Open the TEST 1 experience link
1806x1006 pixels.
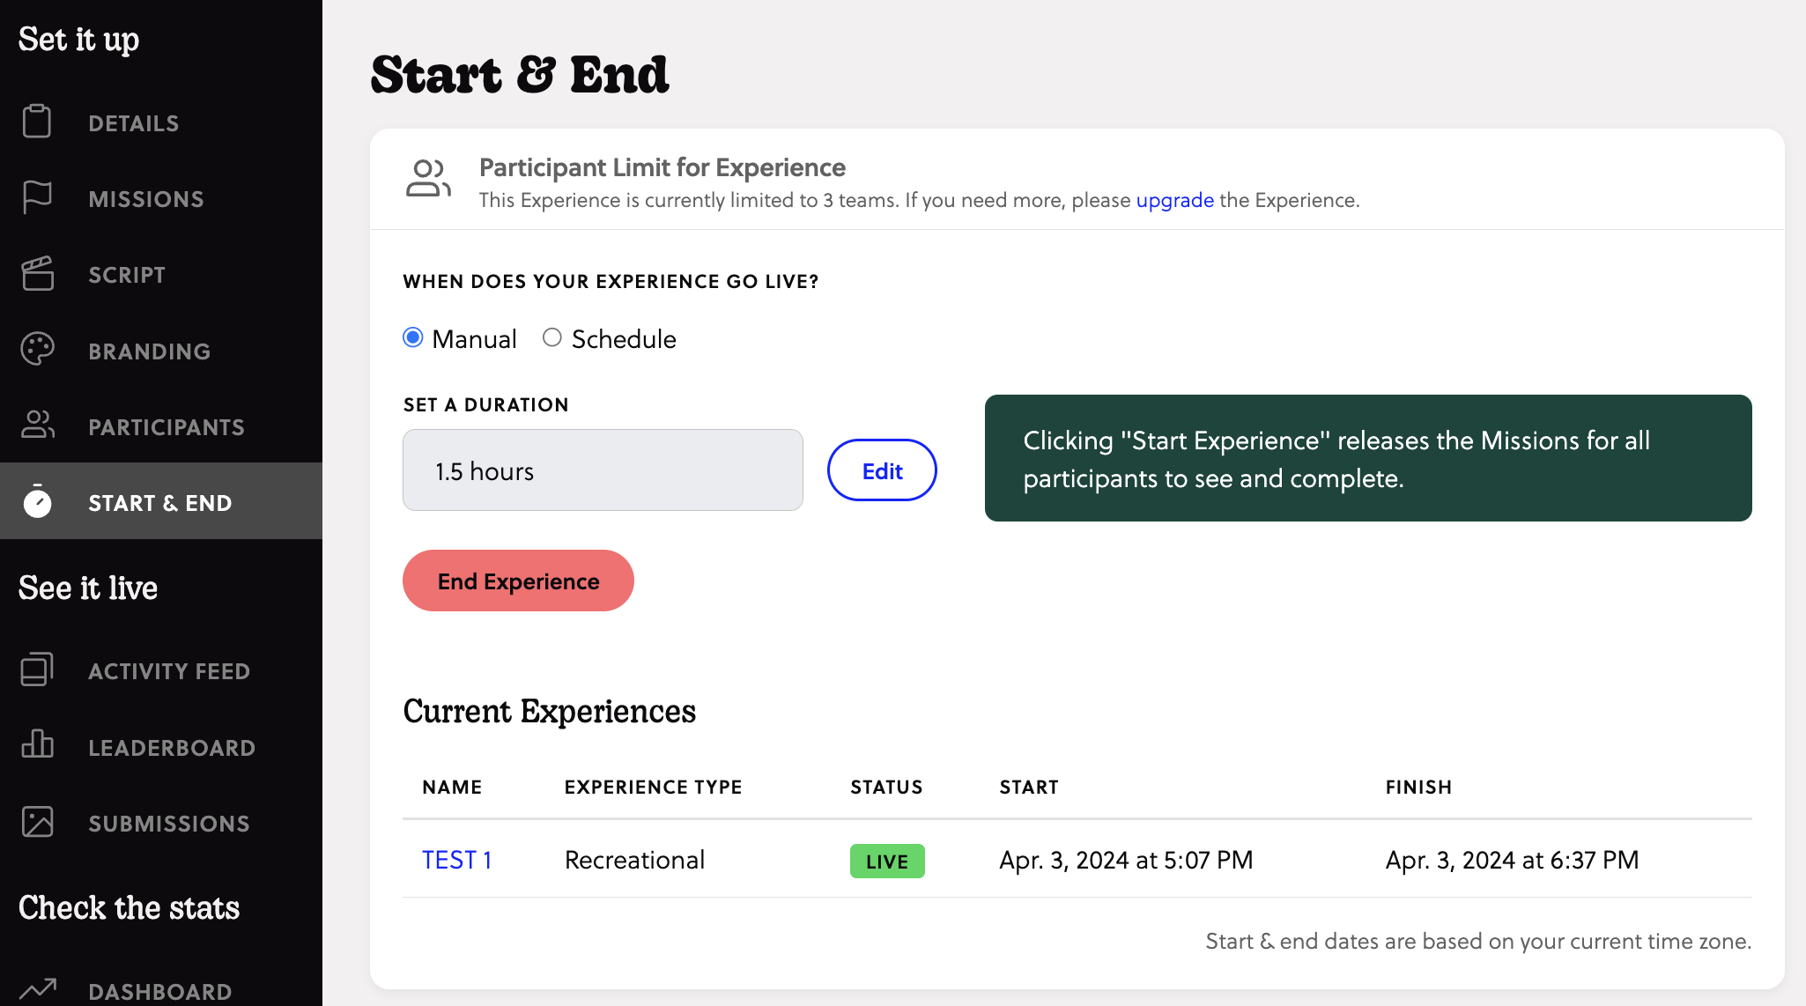click(x=456, y=860)
